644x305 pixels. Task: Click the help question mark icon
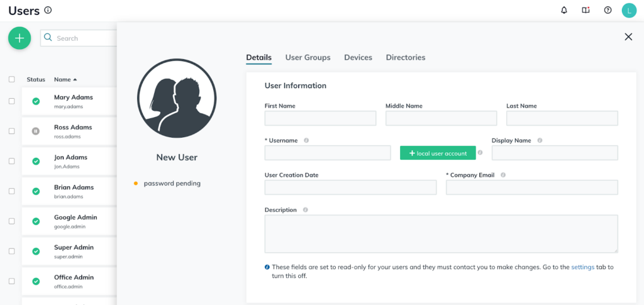pyautogui.click(x=608, y=10)
